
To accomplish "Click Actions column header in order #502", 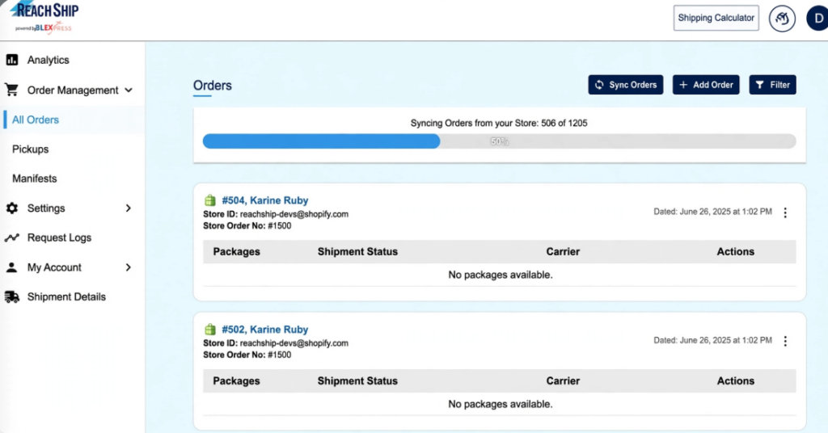I will pos(736,380).
